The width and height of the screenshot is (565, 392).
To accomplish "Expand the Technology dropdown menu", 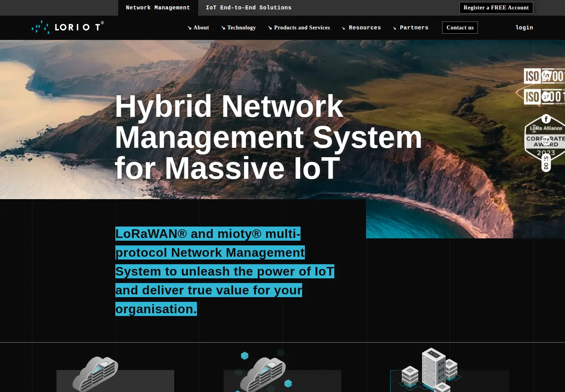I will [x=239, y=27].
